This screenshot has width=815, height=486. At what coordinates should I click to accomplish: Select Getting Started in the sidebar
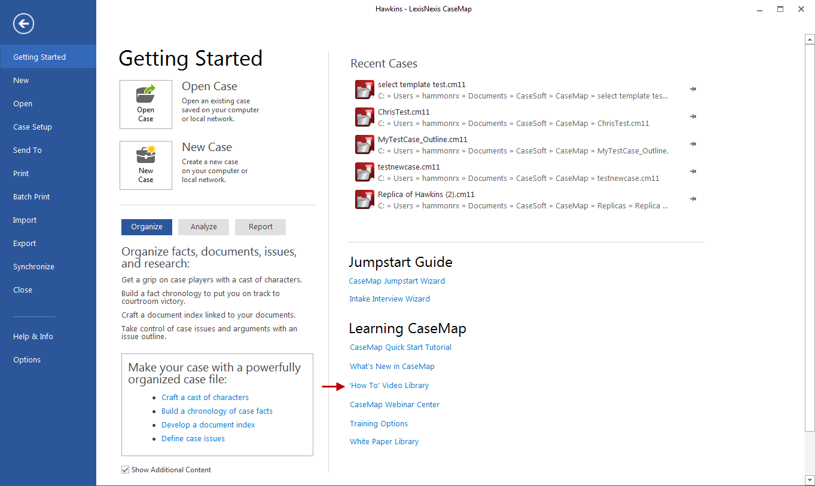48,57
